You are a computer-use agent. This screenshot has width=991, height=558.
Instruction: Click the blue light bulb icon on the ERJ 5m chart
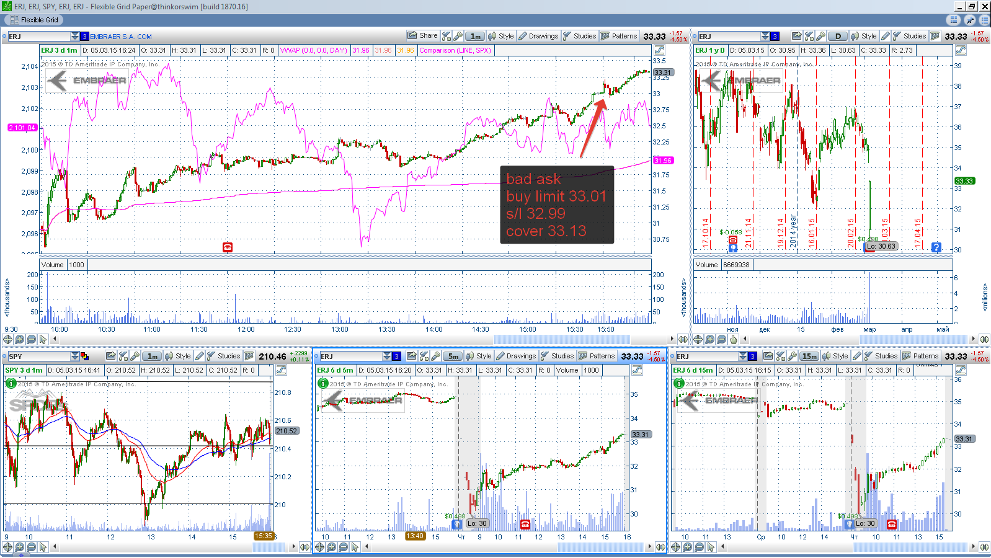click(458, 524)
